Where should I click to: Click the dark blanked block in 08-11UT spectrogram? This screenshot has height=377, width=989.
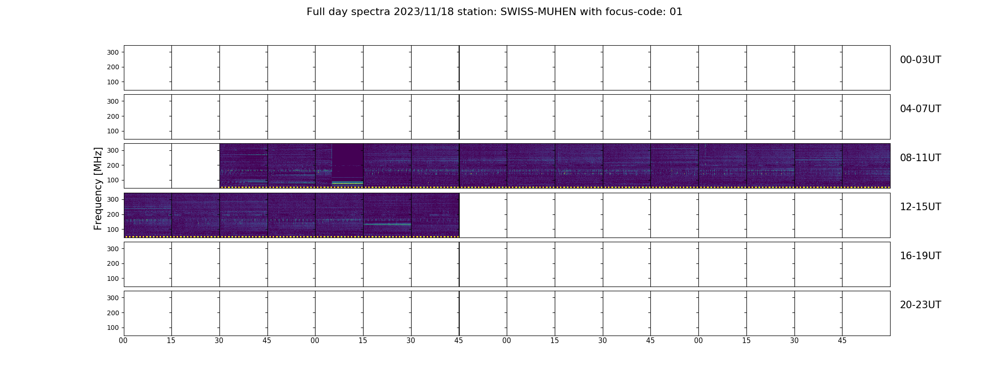click(348, 160)
